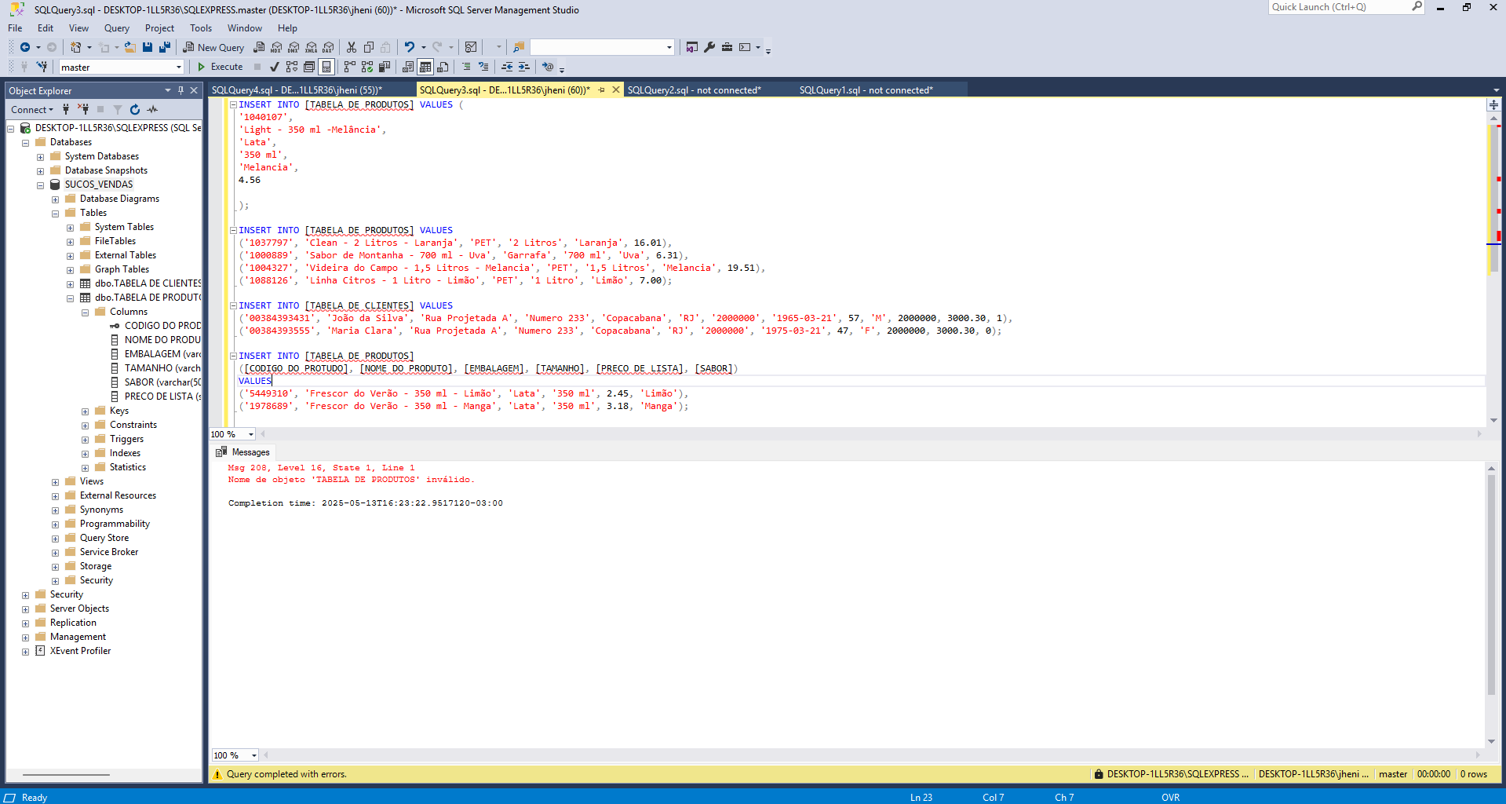1506x804 pixels.
Task: Switch to SQLQuery1.sql tab
Action: [x=866, y=90]
